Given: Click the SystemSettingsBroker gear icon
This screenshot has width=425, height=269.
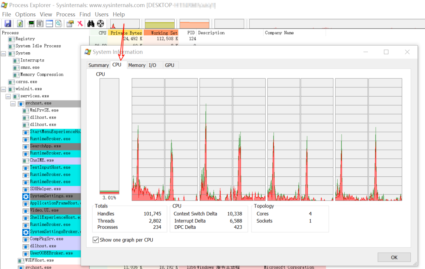Looking at the screenshot, I should point(26,232).
